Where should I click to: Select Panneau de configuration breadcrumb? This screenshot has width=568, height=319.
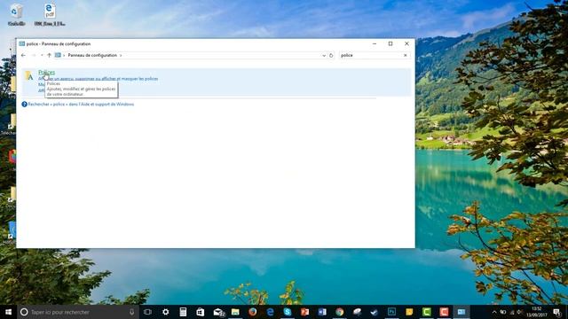click(92, 55)
